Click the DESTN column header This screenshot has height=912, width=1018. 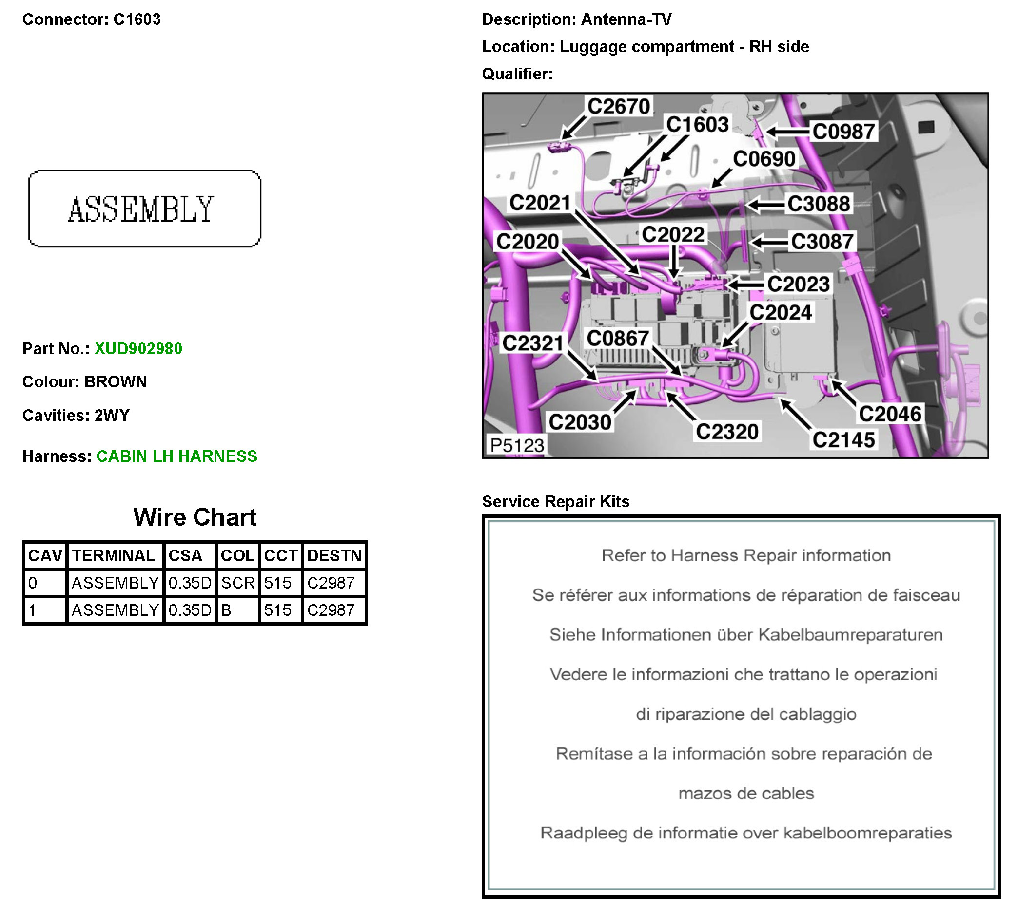(x=334, y=556)
